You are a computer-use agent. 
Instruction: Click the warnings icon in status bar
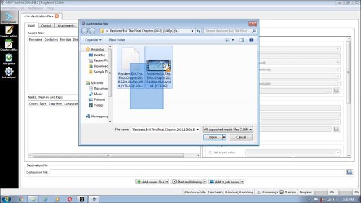point(259,192)
